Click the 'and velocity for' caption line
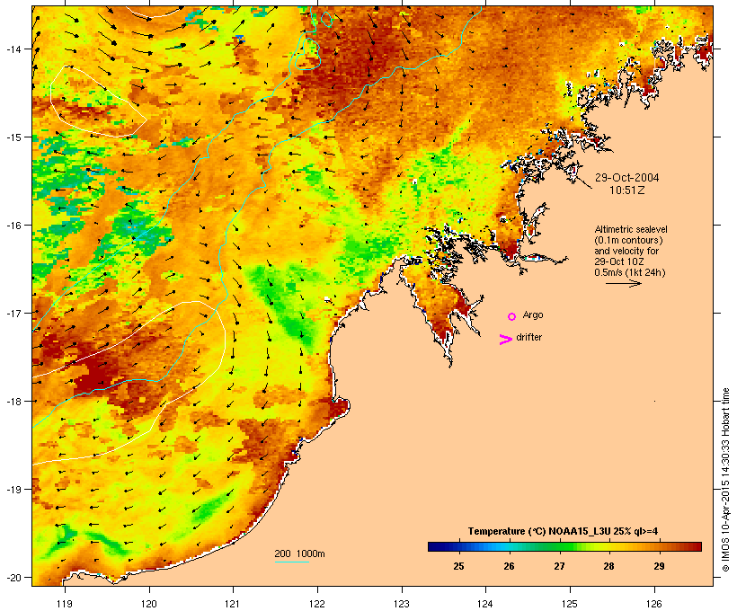Screen dimensions: 737x611 [626, 251]
